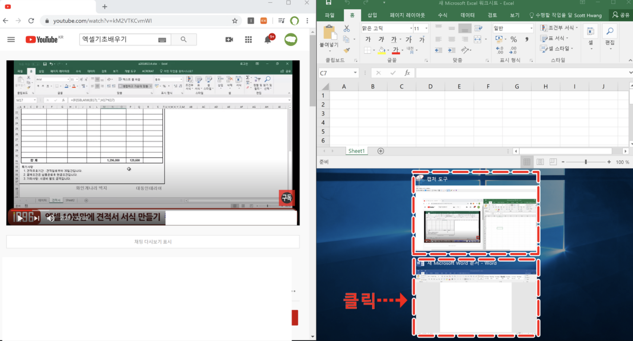The width and height of the screenshot is (633, 341).
Task: Decrease font size with smaller 가 icon
Action: point(422,39)
